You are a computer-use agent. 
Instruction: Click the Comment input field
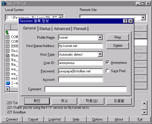(86, 89)
